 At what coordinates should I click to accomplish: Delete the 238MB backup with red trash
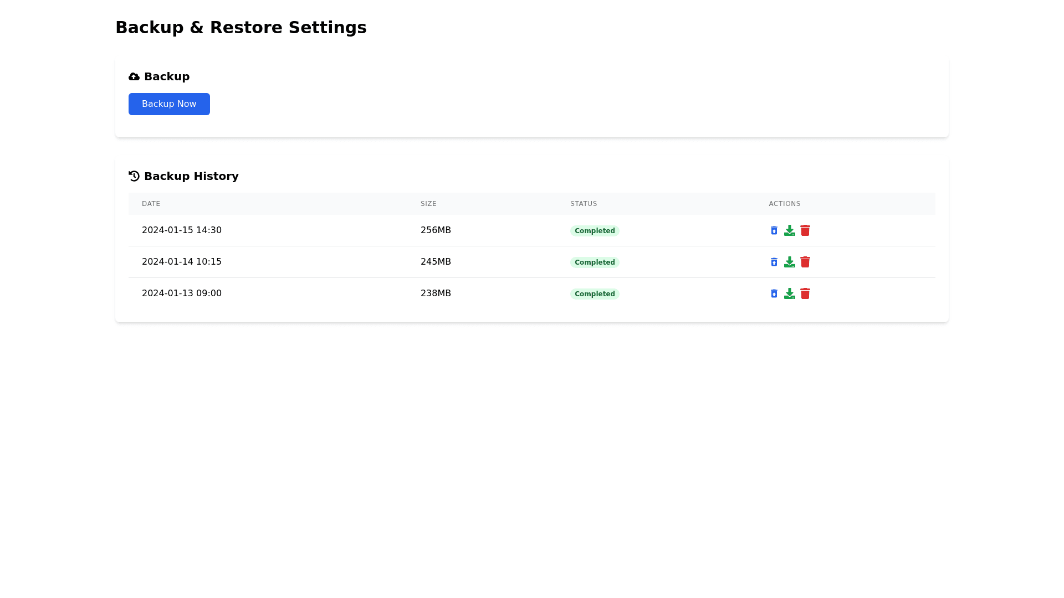click(805, 293)
